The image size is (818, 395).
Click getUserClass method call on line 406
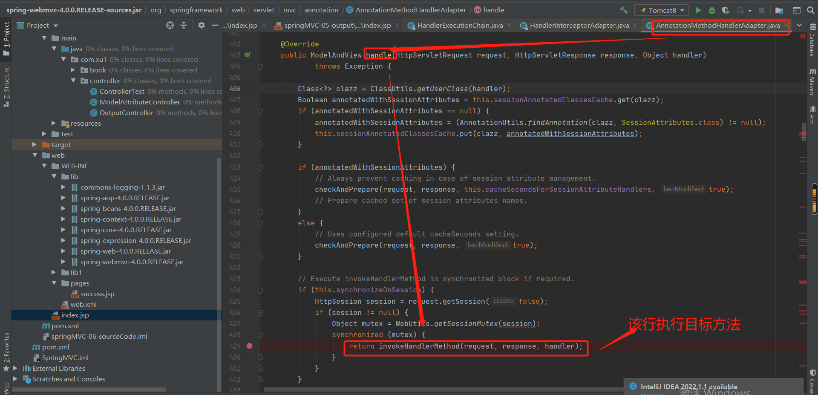(442, 89)
